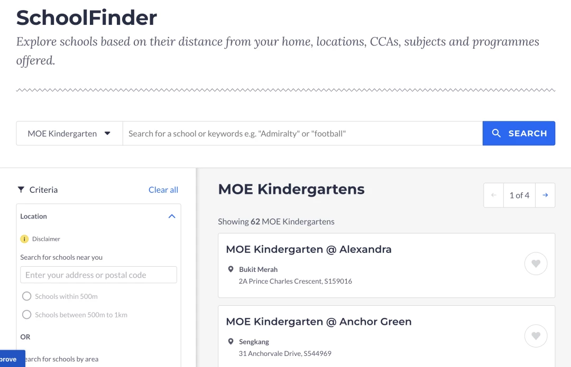Screen dimensions: 571x367
Task: Favorite MOE Kindergarten @ Anchor Green heart
Action: [x=536, y=336]
